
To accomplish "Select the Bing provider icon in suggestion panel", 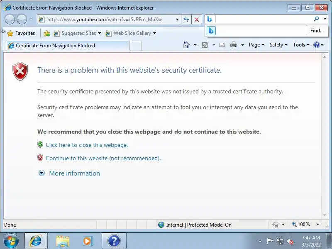I will click(x=211, y=31).
